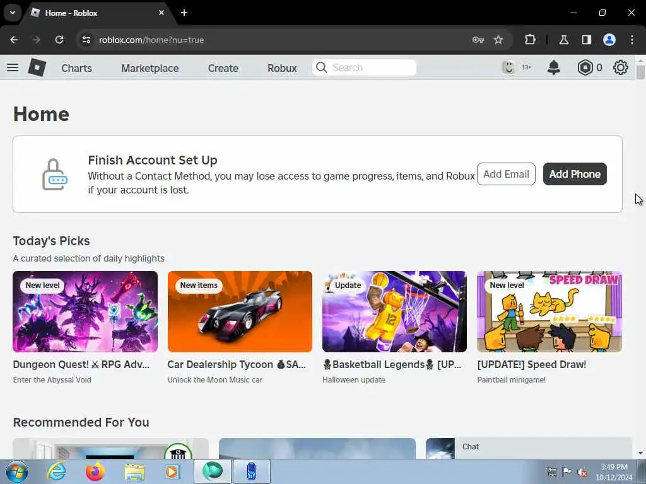This screenshot has height=484, width=646.
Task: Go to Robux page
Action: [282, 68]
